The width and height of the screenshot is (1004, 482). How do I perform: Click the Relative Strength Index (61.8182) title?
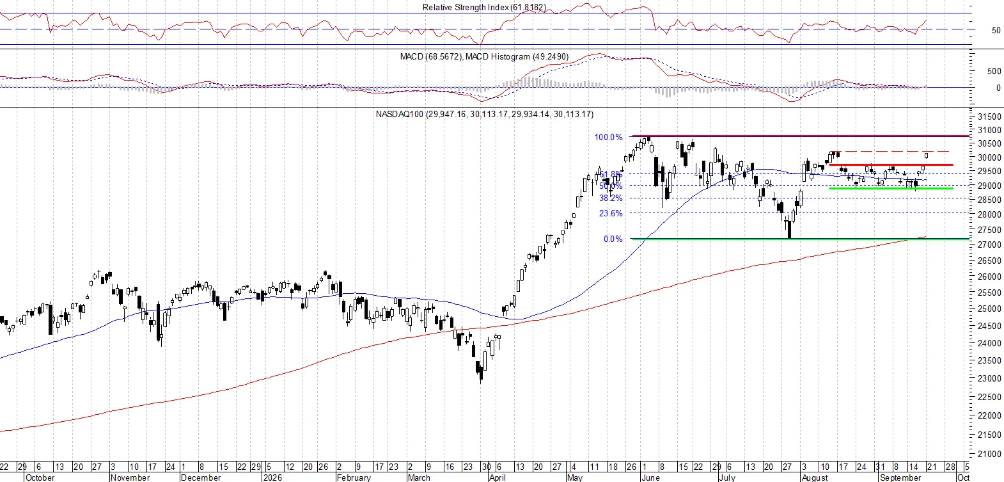coord(484,8)
